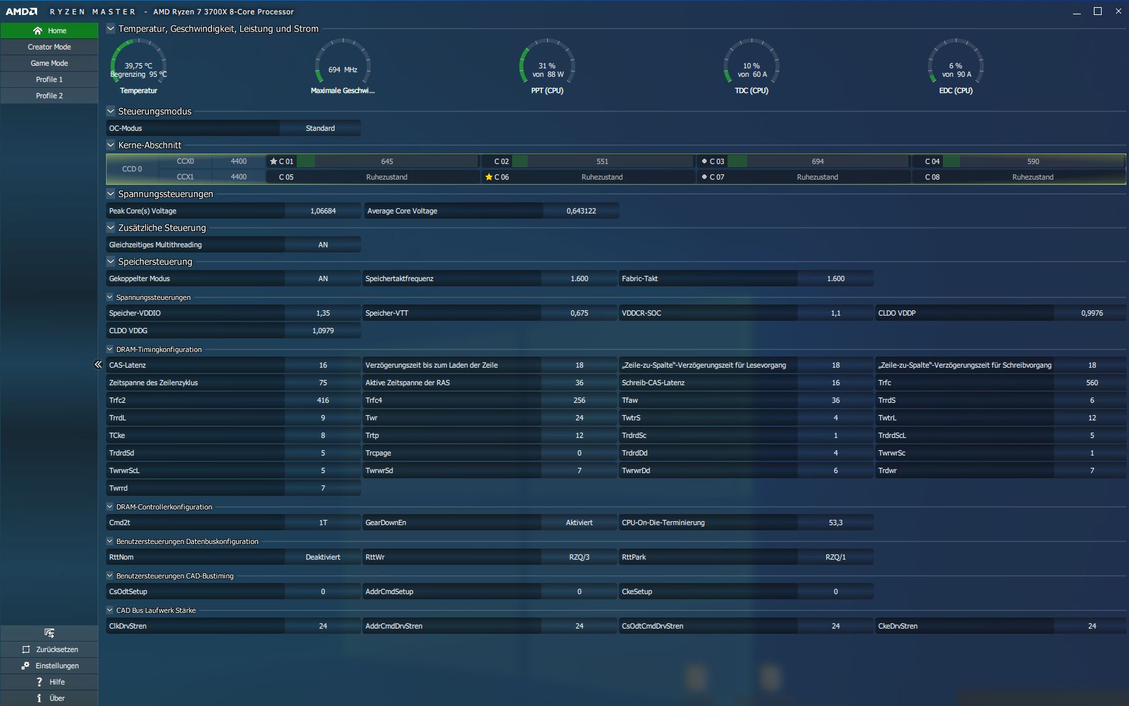Click the CCX1 4400 speed cell
The height and width of the screenshot is (706, 1129).
click(239, 177)
